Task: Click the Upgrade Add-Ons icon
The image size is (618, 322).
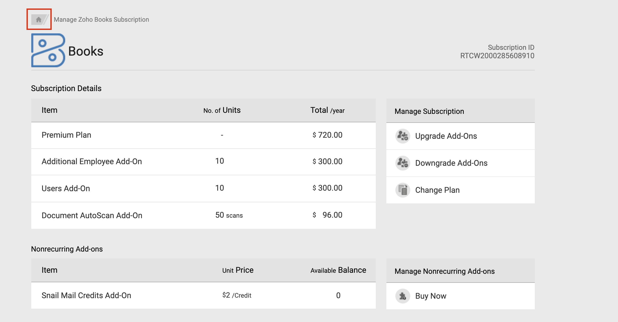Action: point(403,136)
